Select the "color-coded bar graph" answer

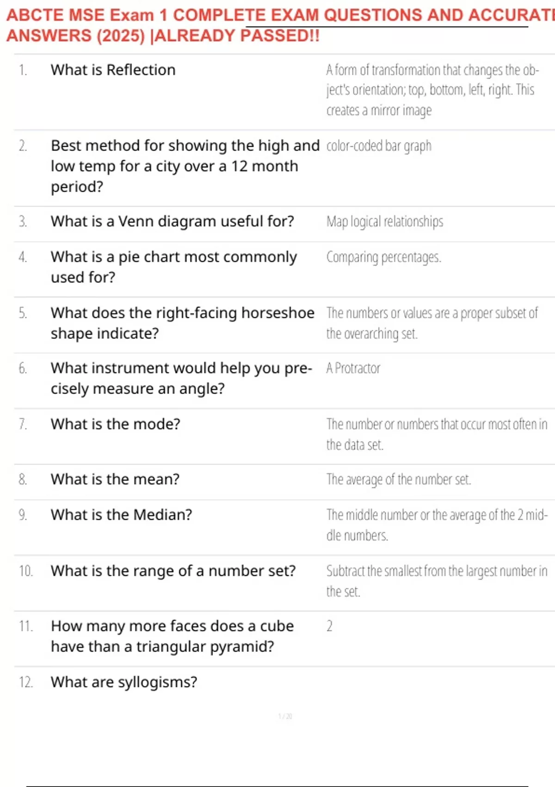pyautogui.click(x=379, y=146)
